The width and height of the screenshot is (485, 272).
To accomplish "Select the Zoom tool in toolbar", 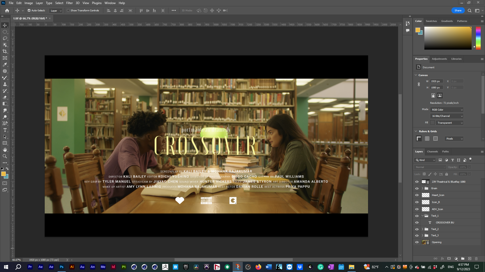I will pyautogui.click(x=5, y=156).
